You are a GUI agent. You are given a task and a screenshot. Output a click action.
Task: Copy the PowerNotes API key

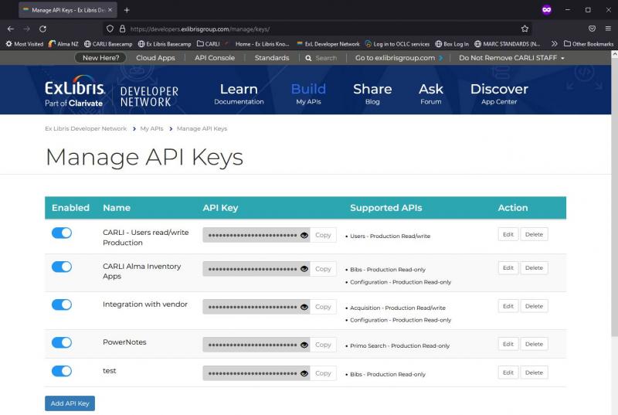coord(323,345)
